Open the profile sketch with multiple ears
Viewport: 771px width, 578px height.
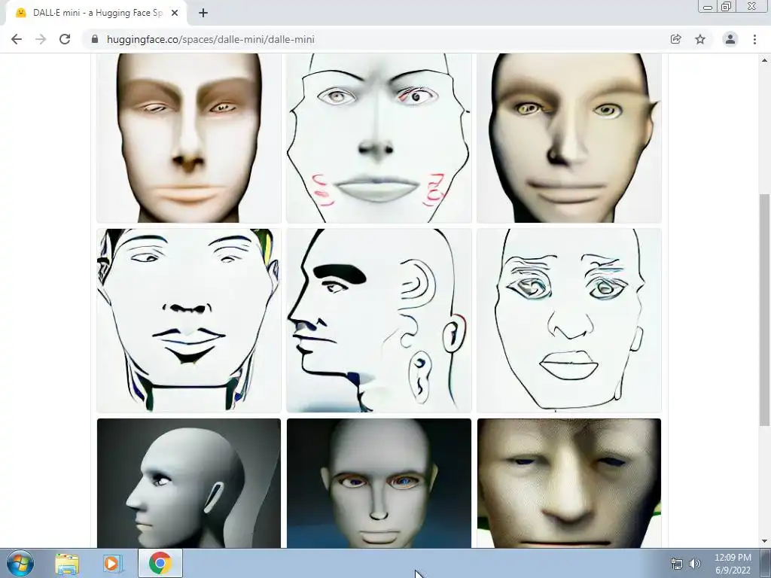click(379, 321)
